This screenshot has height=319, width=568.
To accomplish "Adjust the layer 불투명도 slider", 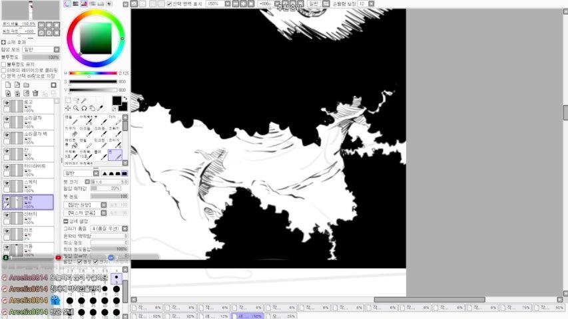I will [41, 57].
